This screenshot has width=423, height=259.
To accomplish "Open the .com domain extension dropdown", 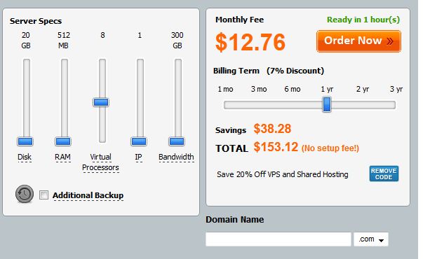I will click(x=371, y=239).
